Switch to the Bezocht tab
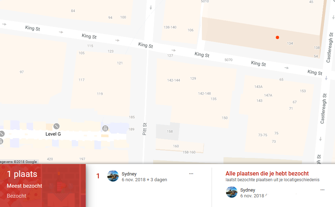The width and height of the screenshot is (335, 207). [16, 196]
